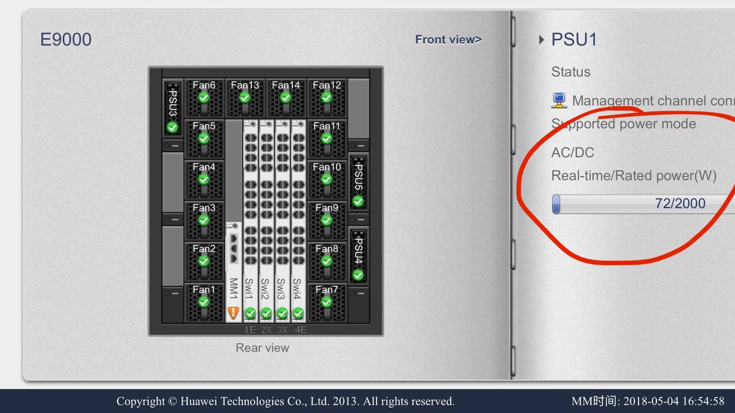Select the MM1 management module

point(233,272)
